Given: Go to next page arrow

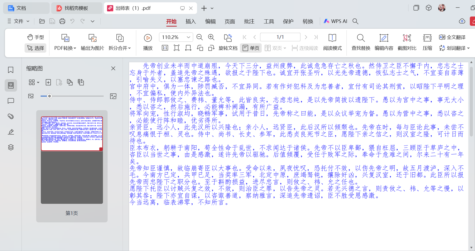Looking at the screenshot, I should tap(306, 37).
